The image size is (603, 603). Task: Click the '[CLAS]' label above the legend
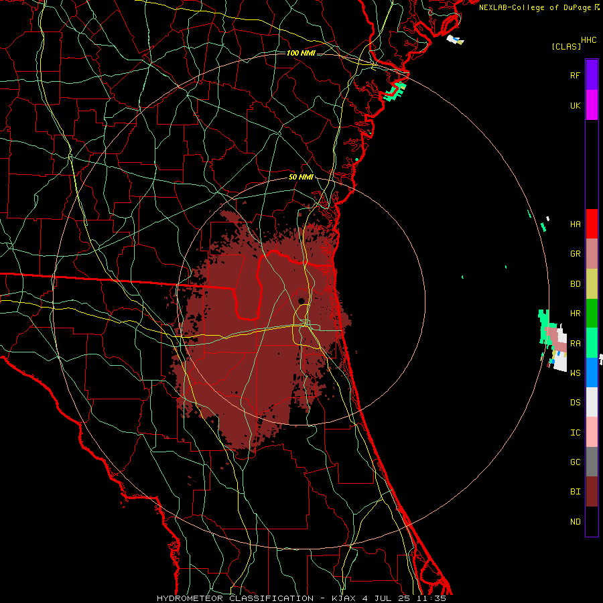pos(566,46)
